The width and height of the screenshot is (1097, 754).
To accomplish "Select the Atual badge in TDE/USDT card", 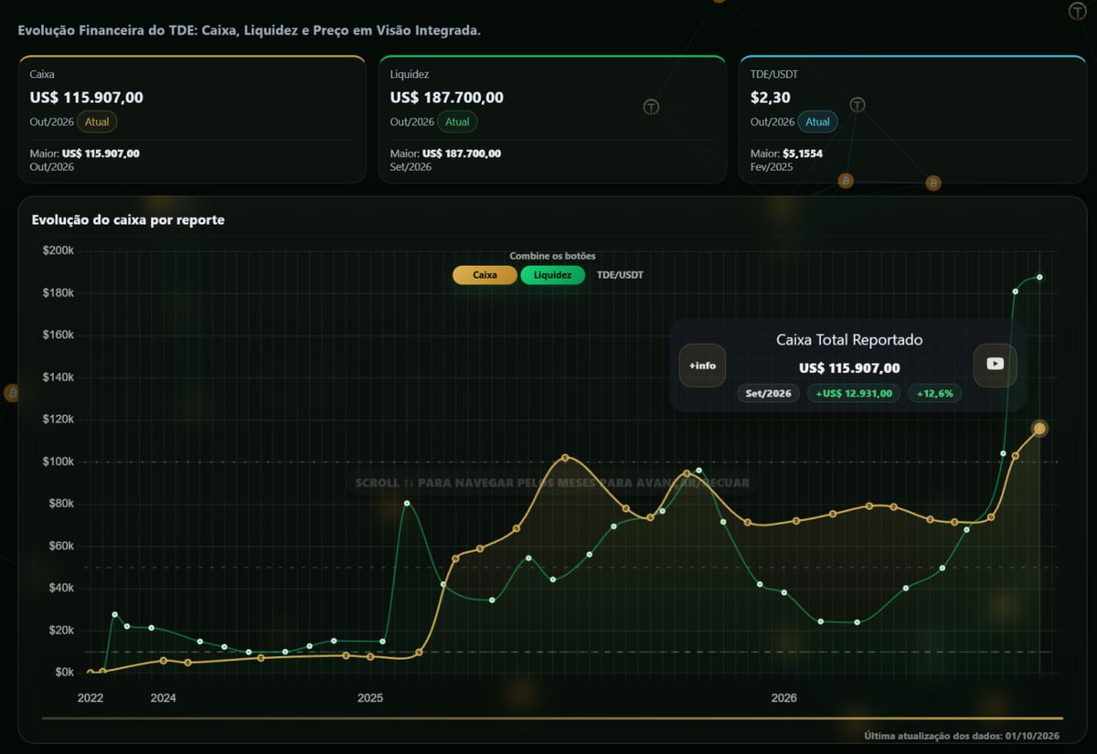I will tap(817, 122).
